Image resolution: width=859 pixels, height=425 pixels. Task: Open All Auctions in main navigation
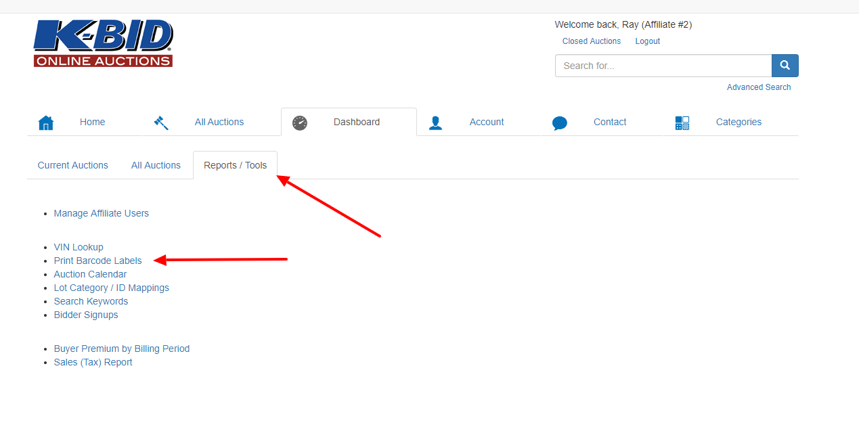219,122
